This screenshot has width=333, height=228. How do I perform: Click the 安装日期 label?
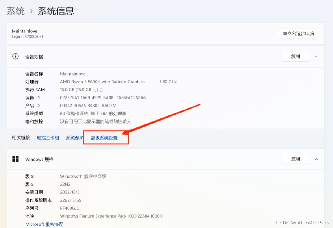tap(34, 192)
